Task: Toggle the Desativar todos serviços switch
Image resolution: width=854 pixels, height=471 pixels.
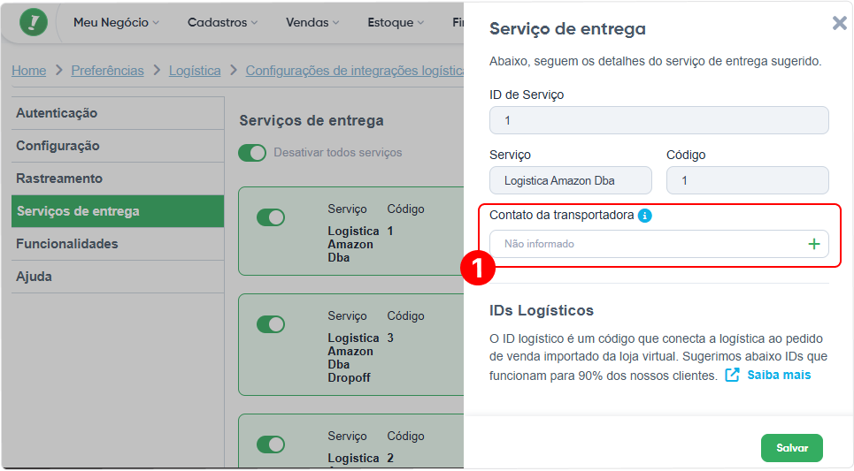Action: point(252,153)
